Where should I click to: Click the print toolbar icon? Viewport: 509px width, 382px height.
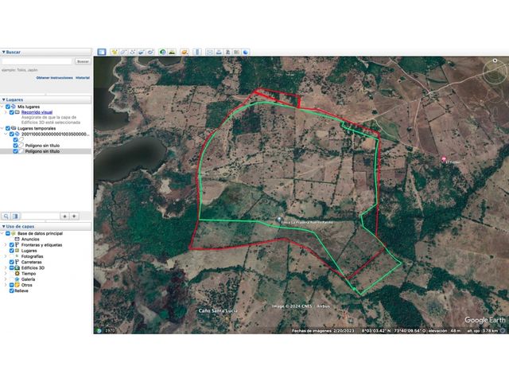pos(220,52)
